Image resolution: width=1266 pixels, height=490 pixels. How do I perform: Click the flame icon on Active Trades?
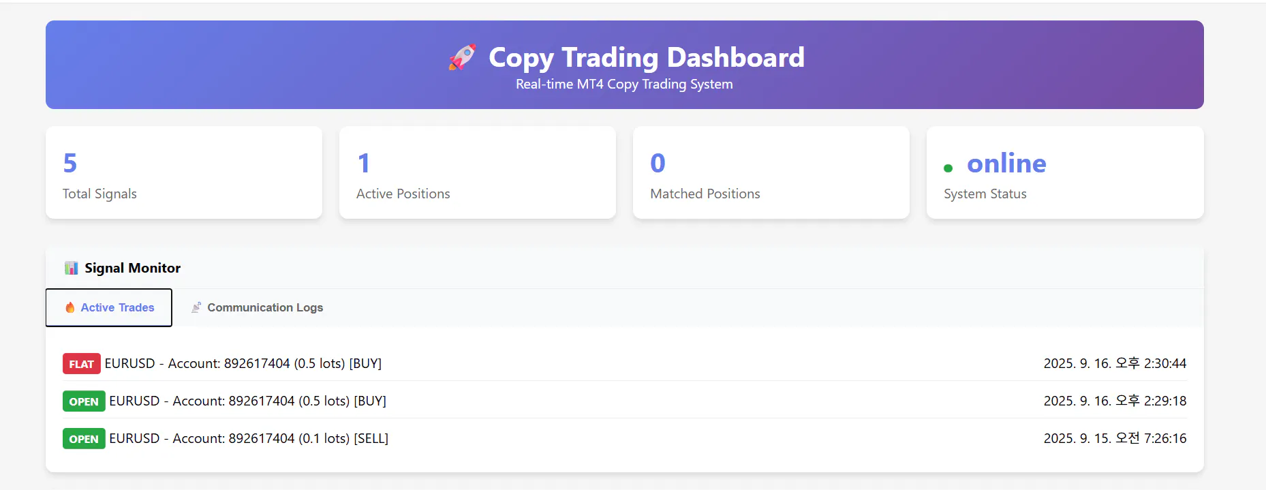[x=70, y=307]
